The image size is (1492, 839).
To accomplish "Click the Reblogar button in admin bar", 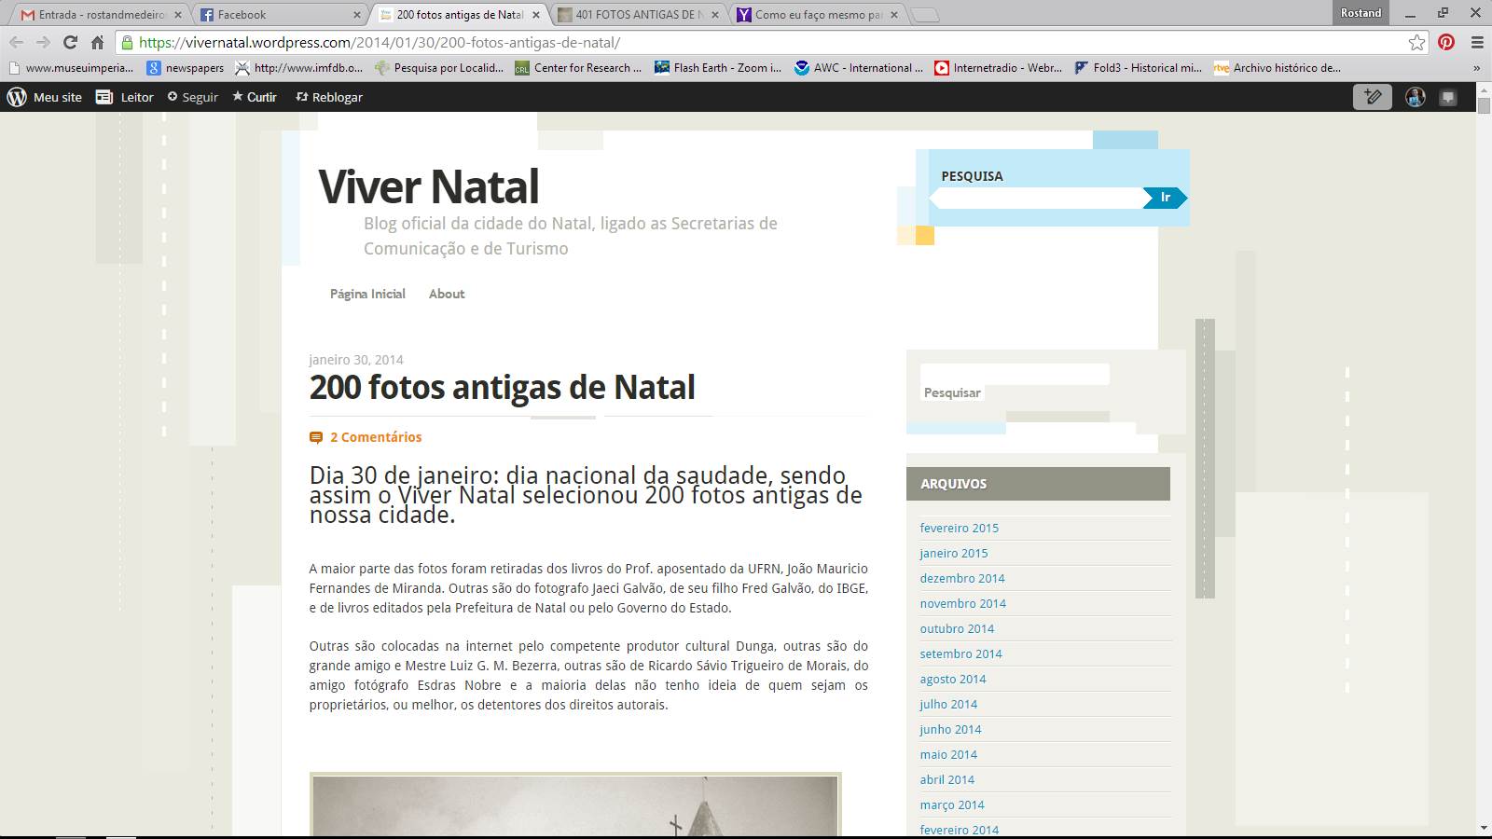I will click(x=329, y=97).
